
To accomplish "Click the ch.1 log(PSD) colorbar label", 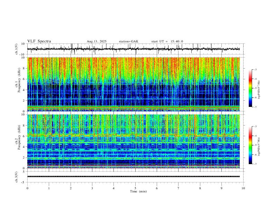I will point(259,90).
